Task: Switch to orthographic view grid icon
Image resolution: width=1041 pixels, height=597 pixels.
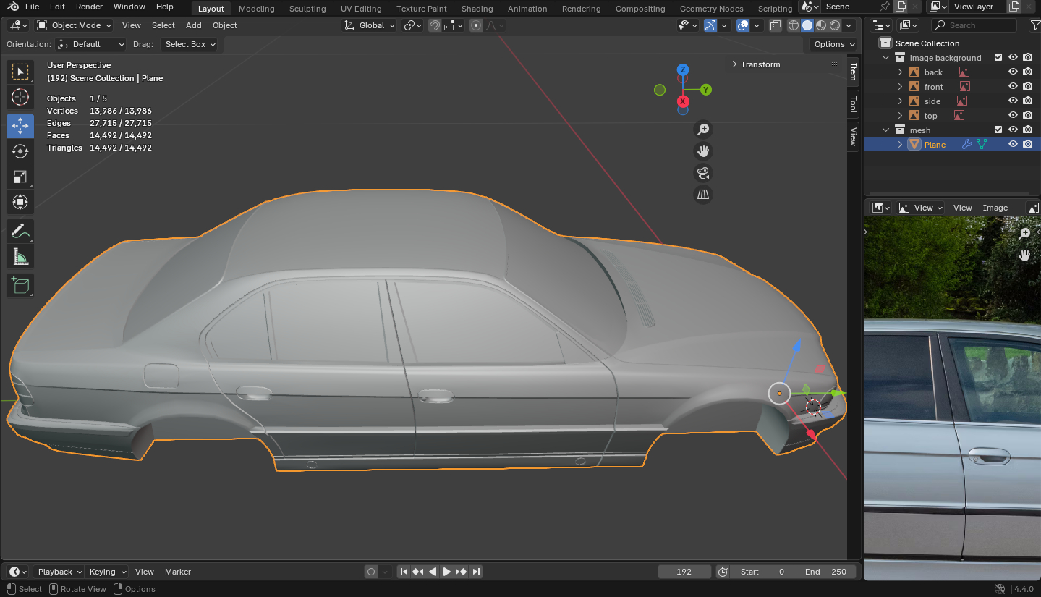Action: click(702, 195)
